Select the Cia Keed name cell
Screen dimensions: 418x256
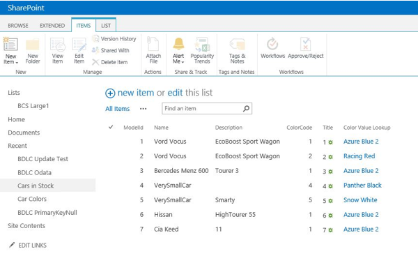pos(166,229)
